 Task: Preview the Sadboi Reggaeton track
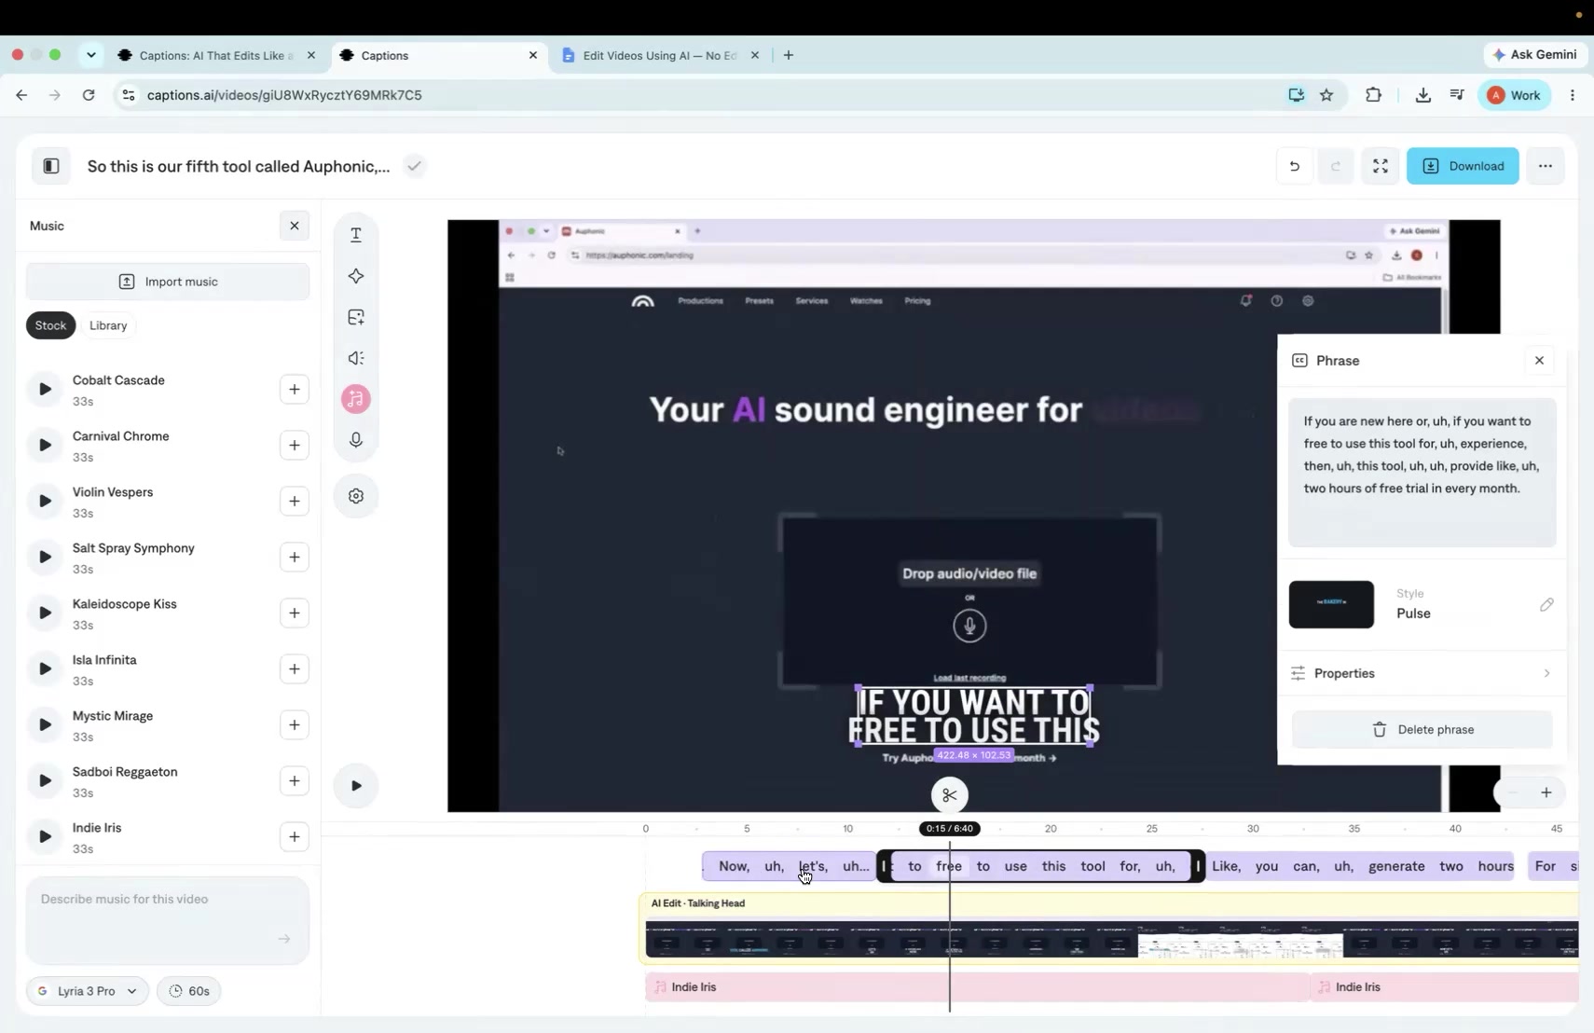45,781
